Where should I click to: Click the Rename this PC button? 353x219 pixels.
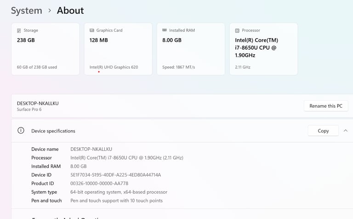pos(326,106)
